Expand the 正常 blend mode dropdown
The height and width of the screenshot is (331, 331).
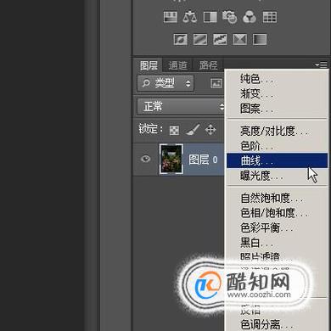[x=181, y=107]
